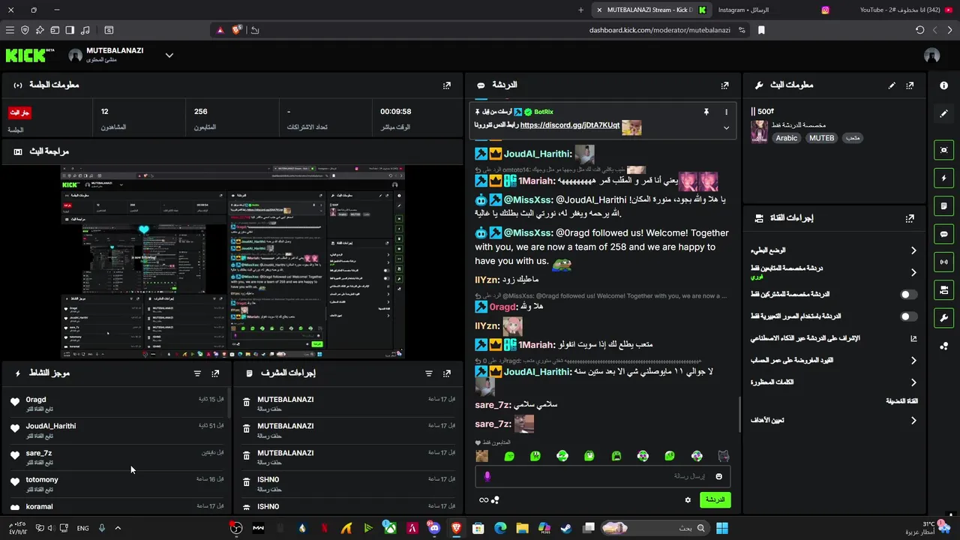Reload page via browser refresh icon
The width and height of the screenshot is (960, 540).
tap(920, 30)
